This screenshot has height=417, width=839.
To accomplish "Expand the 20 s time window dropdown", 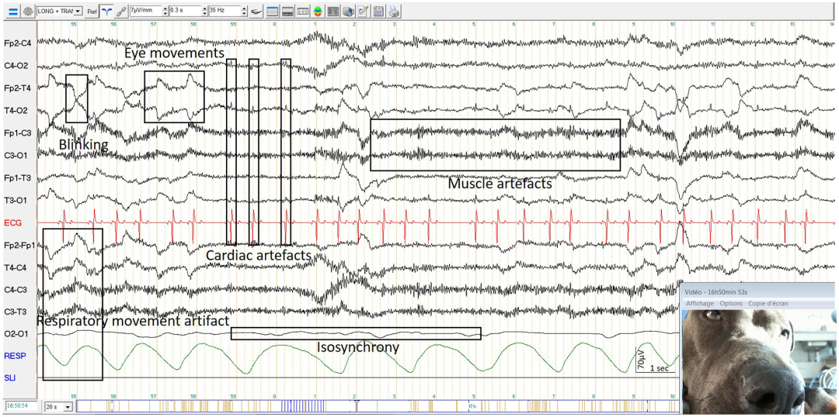I will [68, 406].
